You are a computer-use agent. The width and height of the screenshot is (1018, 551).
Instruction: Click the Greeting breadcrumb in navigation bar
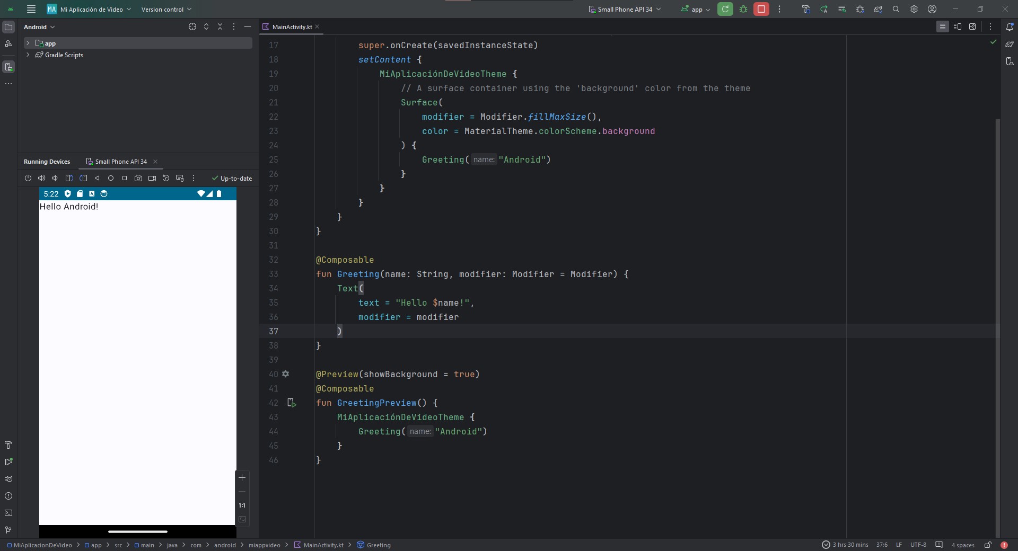(378, 545)
